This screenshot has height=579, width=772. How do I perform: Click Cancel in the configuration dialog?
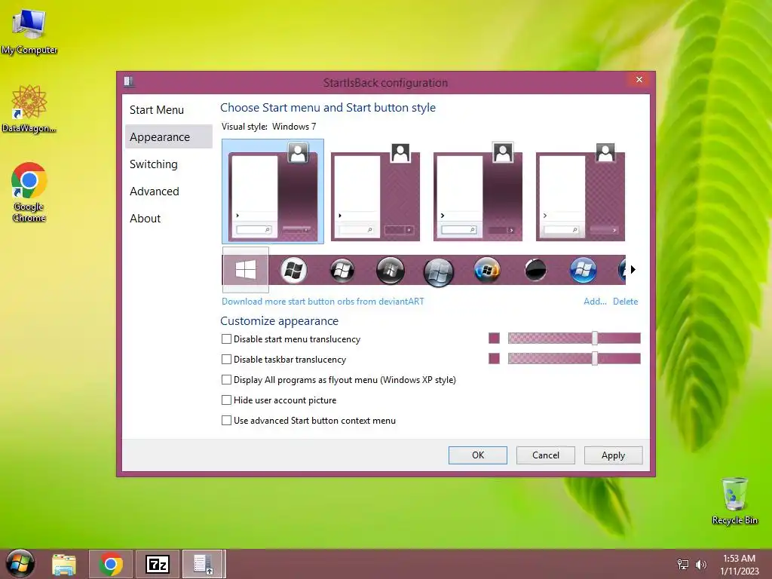pyautogui.click(x=546, y=455)
